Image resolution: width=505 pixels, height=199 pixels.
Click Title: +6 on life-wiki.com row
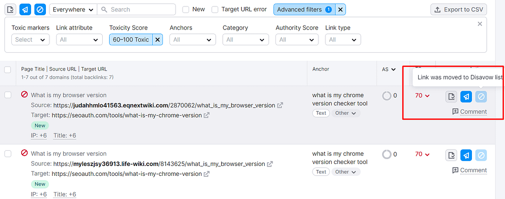65,195
